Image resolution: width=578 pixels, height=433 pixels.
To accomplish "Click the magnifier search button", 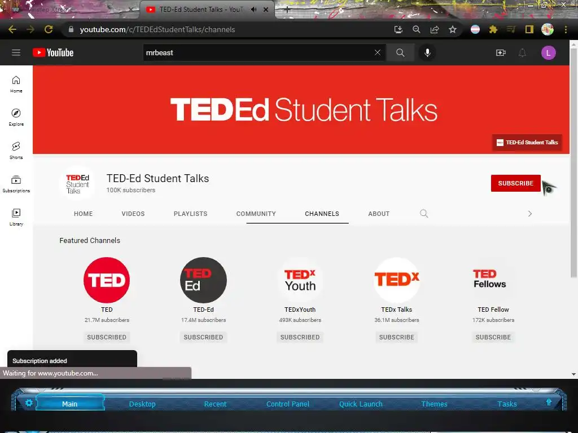I will 400,52.
